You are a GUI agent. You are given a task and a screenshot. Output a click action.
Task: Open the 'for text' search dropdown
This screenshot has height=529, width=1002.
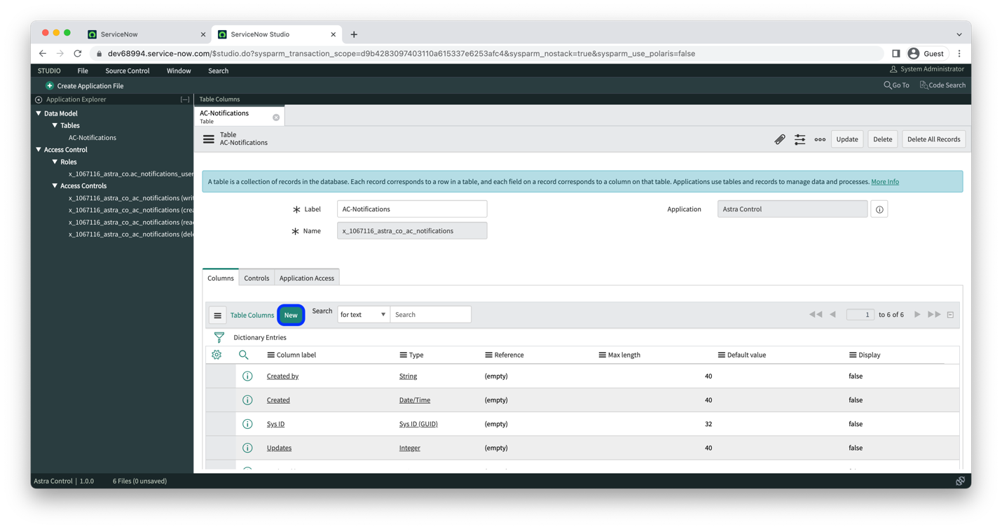point(363,315)
